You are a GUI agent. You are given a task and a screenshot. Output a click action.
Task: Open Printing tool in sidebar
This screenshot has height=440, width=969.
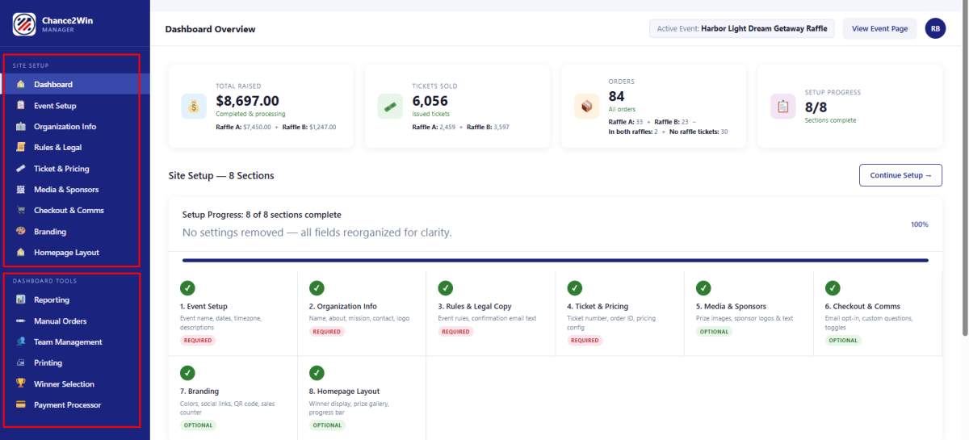[75, 363]
